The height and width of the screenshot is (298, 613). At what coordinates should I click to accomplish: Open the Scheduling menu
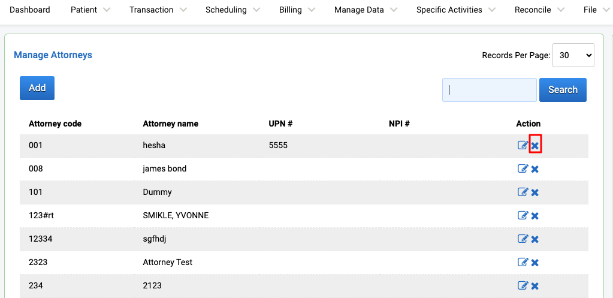(x=232, y=10)
